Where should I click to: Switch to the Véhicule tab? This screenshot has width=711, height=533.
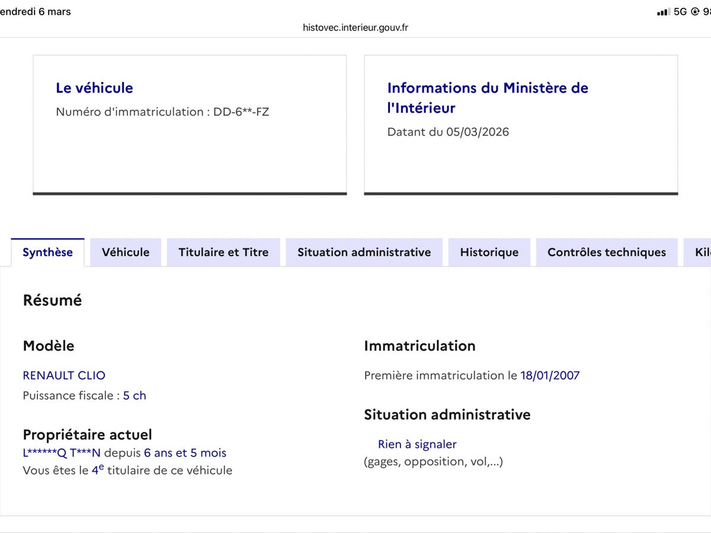(125, 252)
